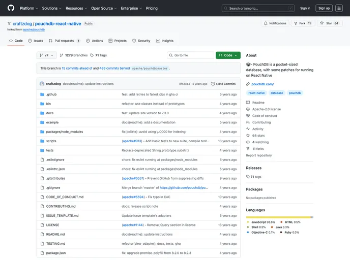Expand the Open Source menu
350x260 pixels.
[x=104, y=8]
